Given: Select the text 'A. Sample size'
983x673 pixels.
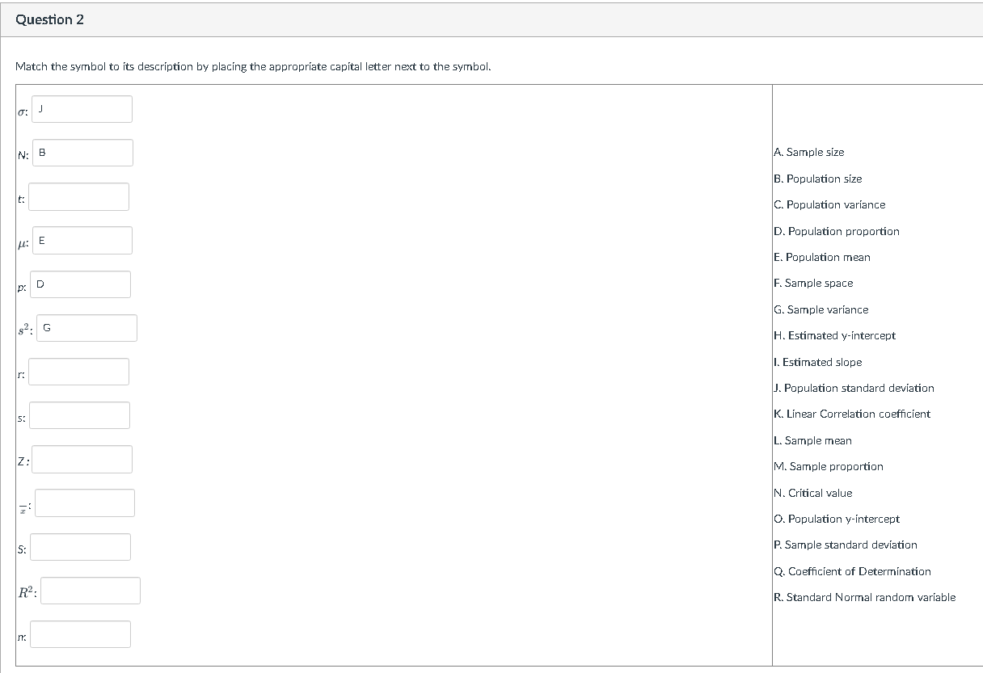Looking at the screenshot, I should [x=809, y=152].
